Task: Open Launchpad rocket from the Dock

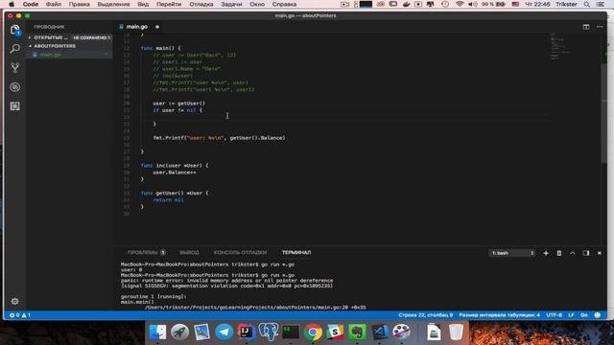Action: tap(179, 333)
